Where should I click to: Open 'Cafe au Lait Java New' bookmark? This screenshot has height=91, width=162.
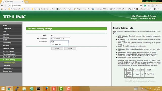(118, 9)
